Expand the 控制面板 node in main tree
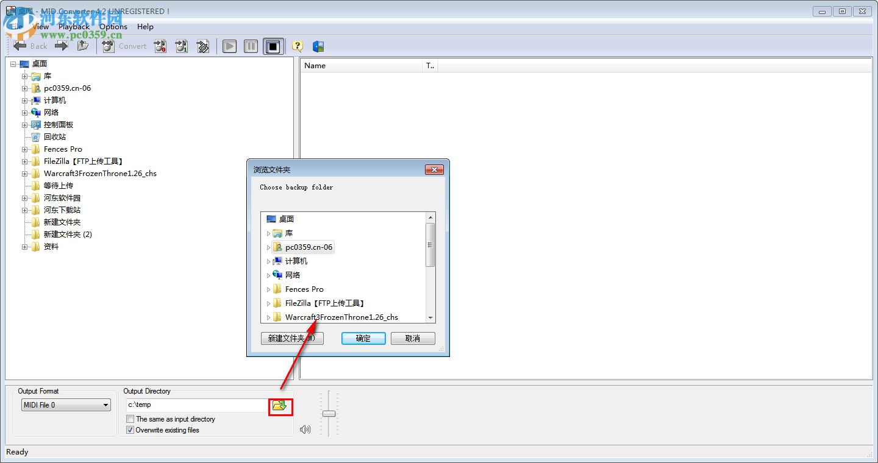The width and height of the screenshot is (878, 463). [x=25, y=125]
